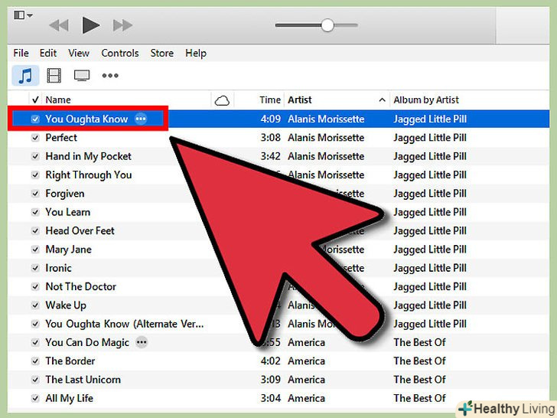Select the song All My Life

(x=70, y=398)
